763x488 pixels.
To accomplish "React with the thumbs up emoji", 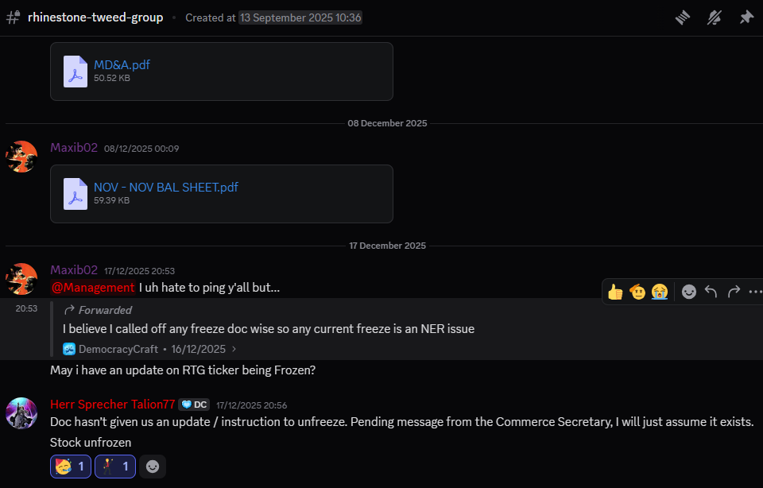I will click(x=615, y=292).
